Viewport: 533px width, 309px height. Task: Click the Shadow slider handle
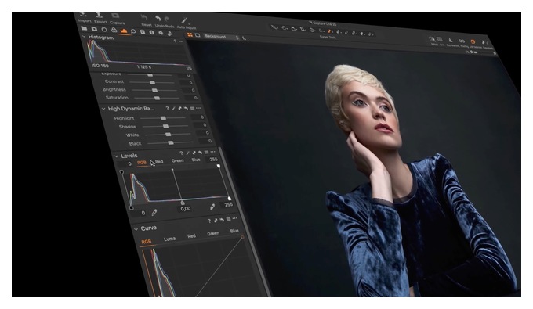pos(165,126)
